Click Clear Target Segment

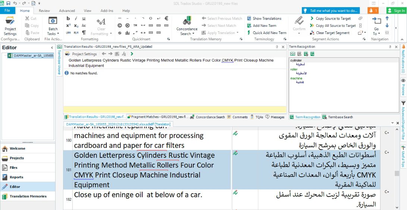330,33
